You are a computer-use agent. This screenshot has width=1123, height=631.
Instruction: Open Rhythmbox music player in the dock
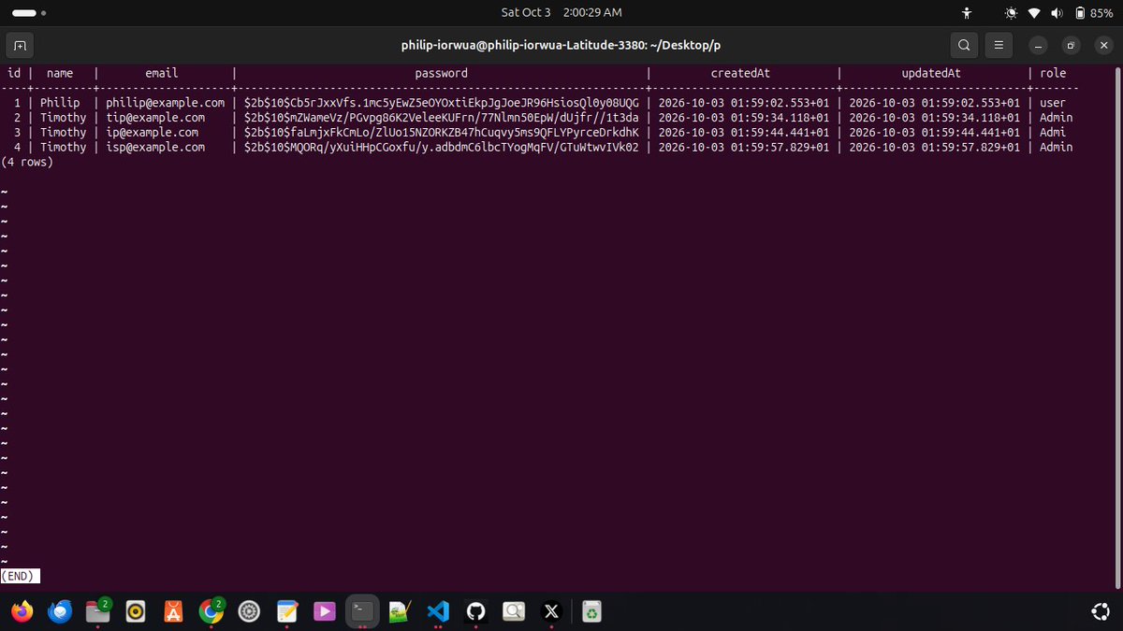(136, 611)
